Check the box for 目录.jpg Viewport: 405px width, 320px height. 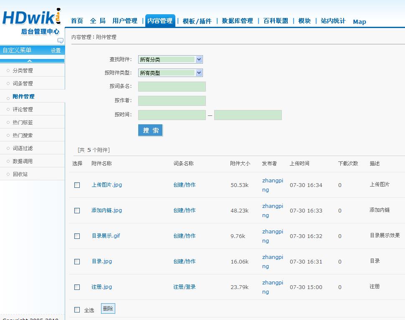click(77, 261)
